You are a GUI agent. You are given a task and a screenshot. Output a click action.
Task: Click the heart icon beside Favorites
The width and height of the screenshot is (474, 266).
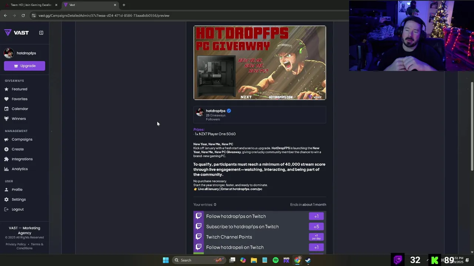pyautogui.click(x=6, y=99)
